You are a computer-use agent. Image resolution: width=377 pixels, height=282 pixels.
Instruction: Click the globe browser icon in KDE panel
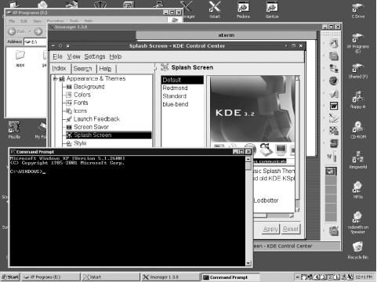pos(333,81)
